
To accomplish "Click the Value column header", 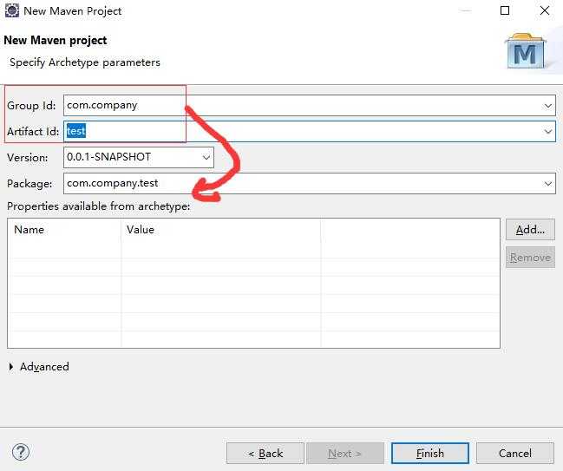I will pyautogui.click(x=221, y=229).
